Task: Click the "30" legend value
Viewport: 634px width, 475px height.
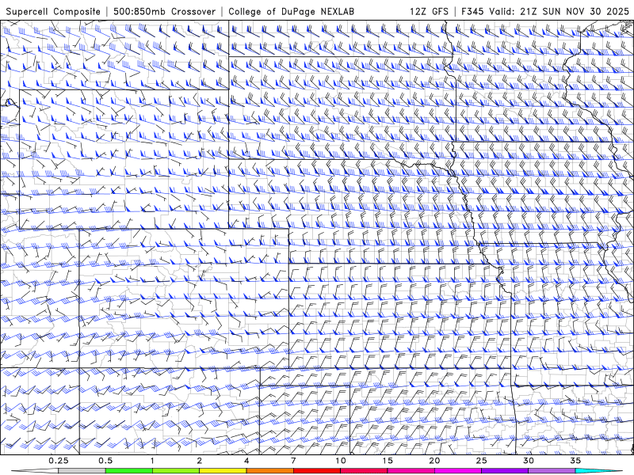Action: [x=528, y=461]
